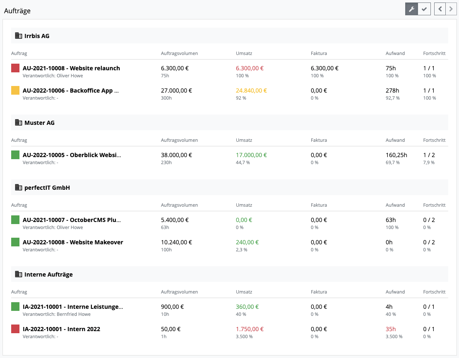This screenshot has height=358, width=459.
Task: Click the building icon beside perfectIT GmbH
Action: tap(19, 188)
